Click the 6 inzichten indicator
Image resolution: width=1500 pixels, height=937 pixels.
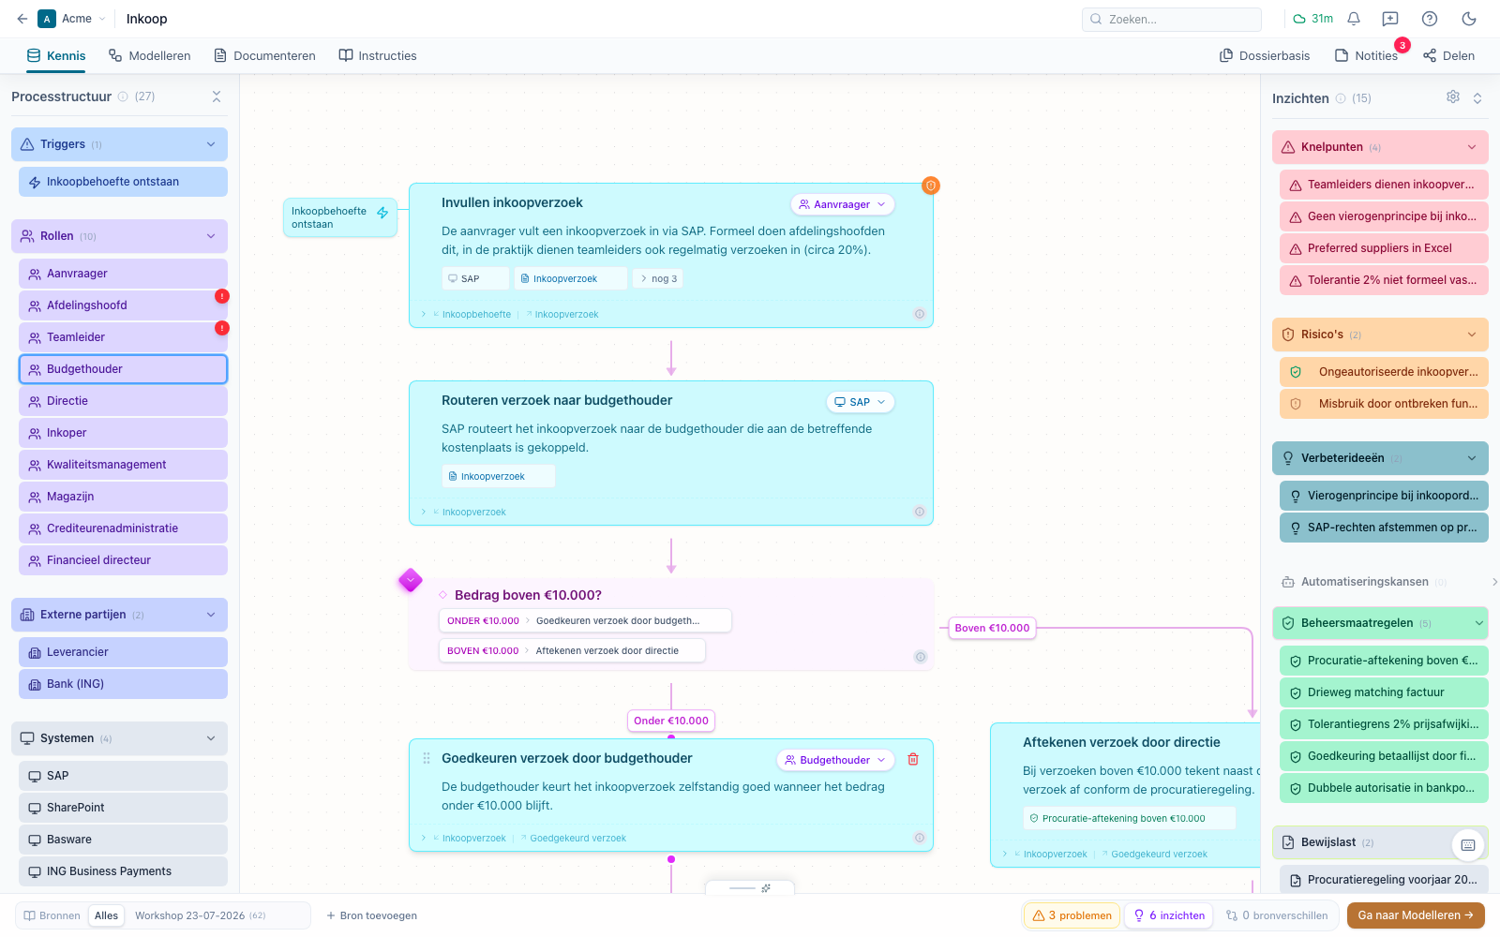pos(1169,915)
